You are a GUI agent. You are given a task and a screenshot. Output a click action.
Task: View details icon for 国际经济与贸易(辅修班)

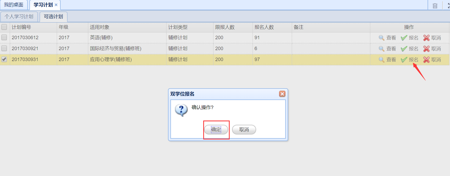(x=382, y=49)
